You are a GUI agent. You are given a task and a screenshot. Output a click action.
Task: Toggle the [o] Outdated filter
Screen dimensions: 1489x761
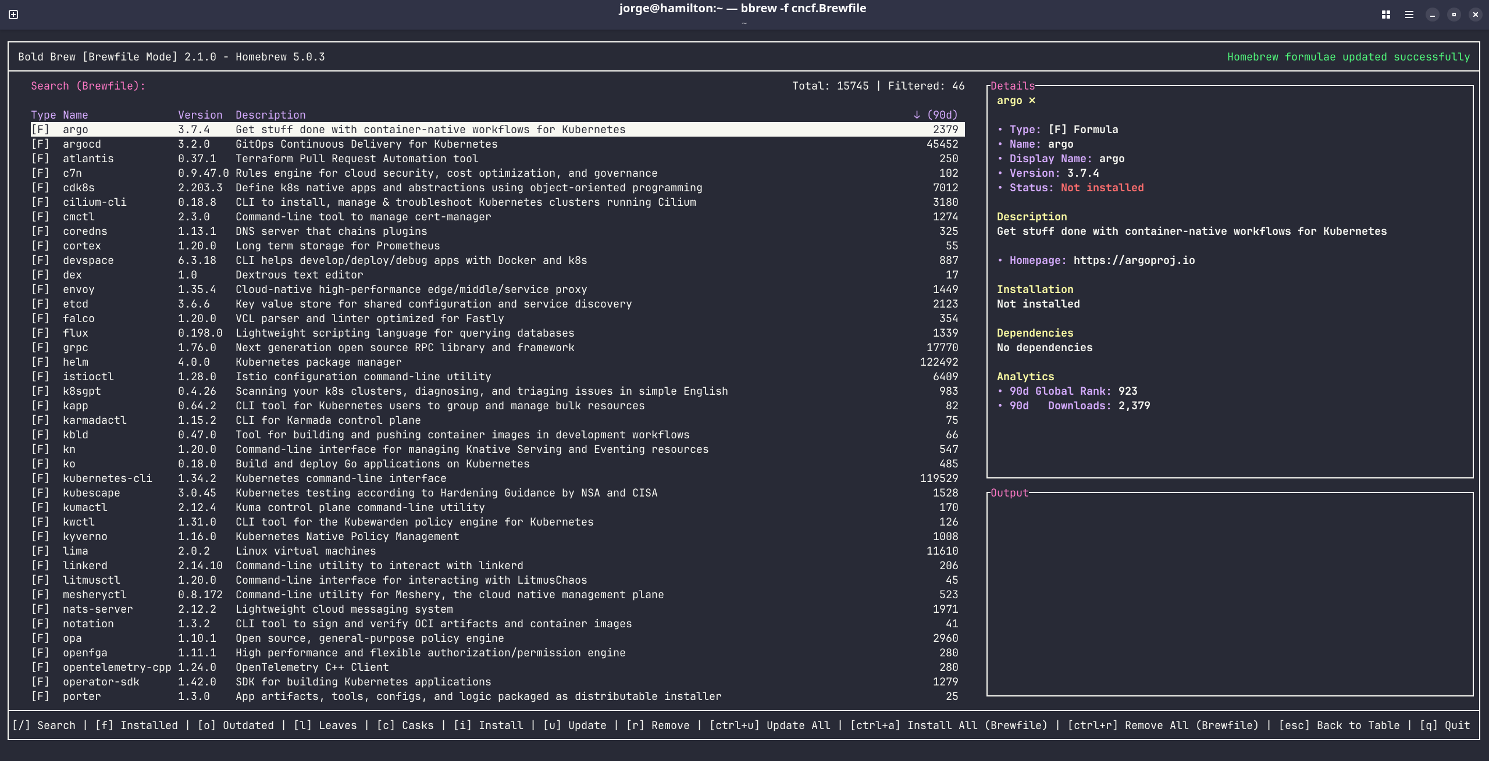(236, 726)
